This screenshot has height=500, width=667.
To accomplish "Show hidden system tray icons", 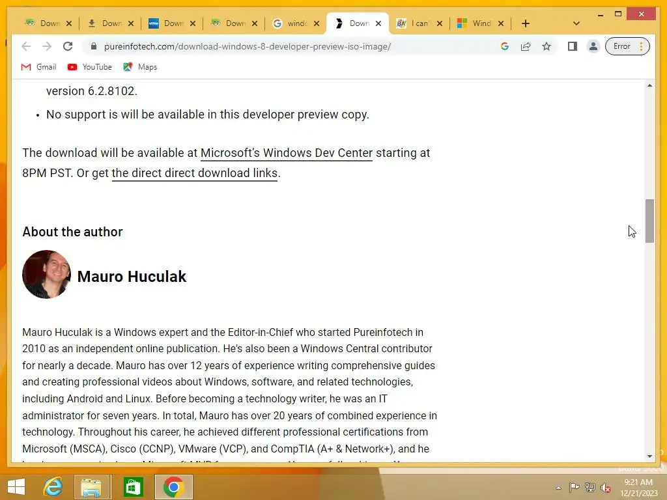I will pyautogui.click(x=558, y=488).
